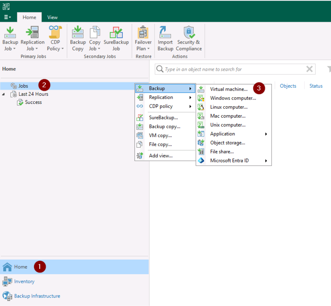
Task: Open the Failover Plan dropdown arrow
Action: coord(148,49)
